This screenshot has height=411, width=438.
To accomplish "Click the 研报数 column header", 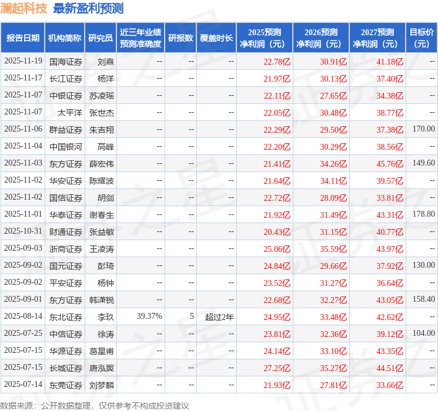I will pyautogui.click(x=180, y=38).
